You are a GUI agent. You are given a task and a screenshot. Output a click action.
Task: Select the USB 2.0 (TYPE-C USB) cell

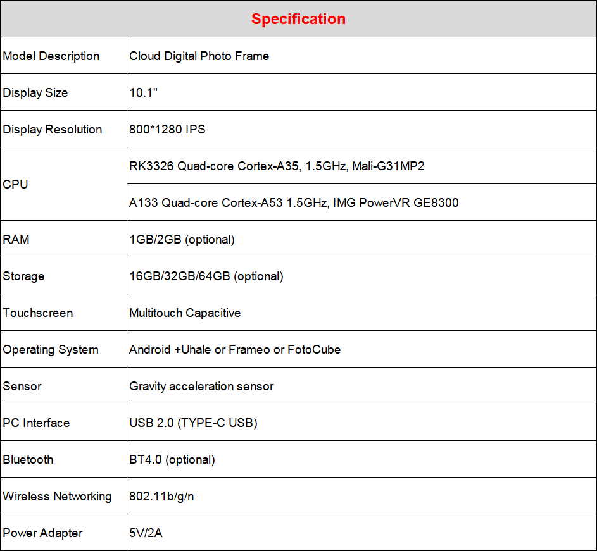(193, 423)
